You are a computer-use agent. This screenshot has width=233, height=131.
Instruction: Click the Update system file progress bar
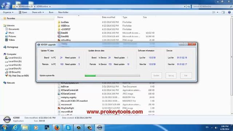click(112, 76)
